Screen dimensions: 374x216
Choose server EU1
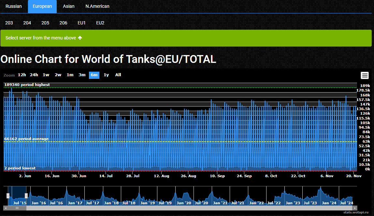pyautogui.click(x=81, y=23)
